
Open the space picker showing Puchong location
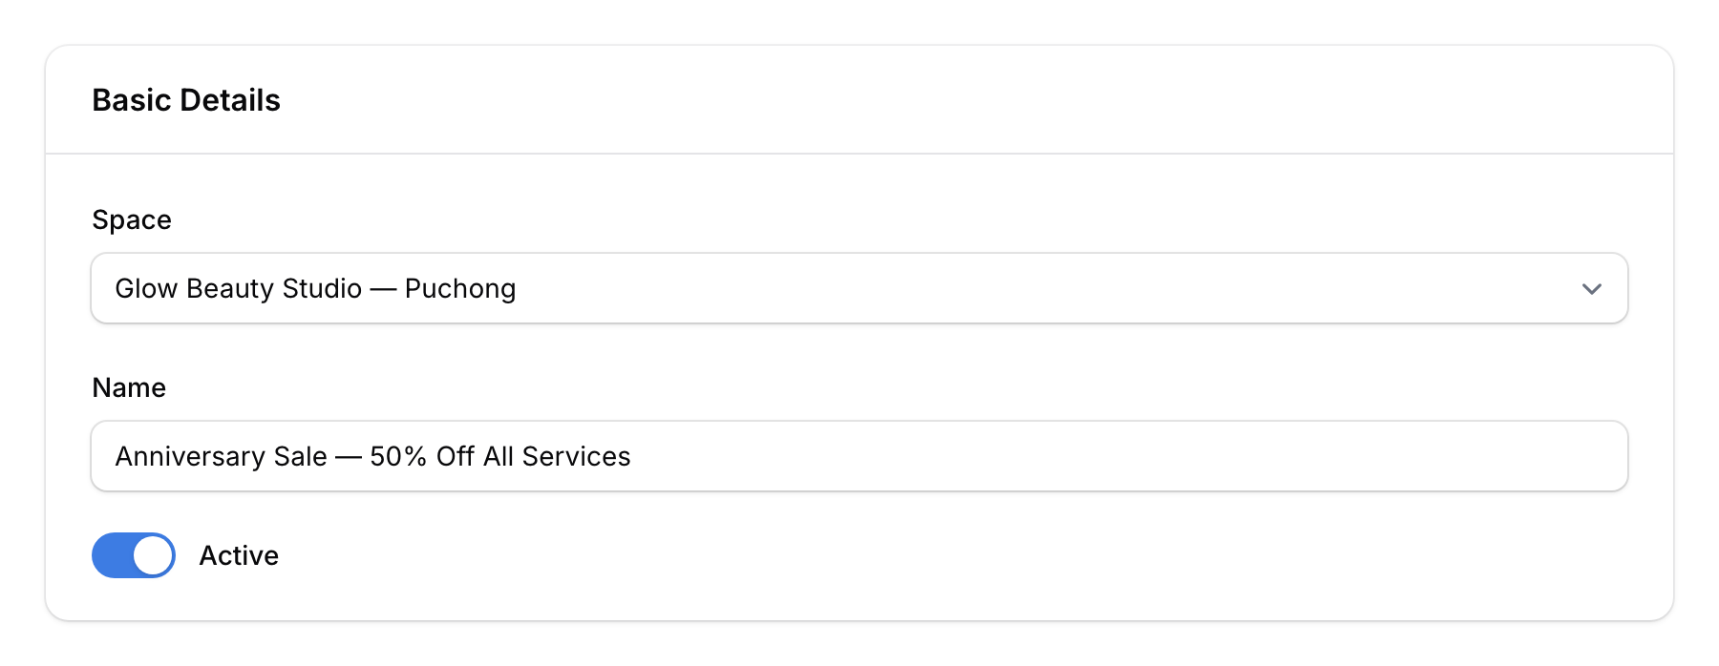tap(859, 288)
